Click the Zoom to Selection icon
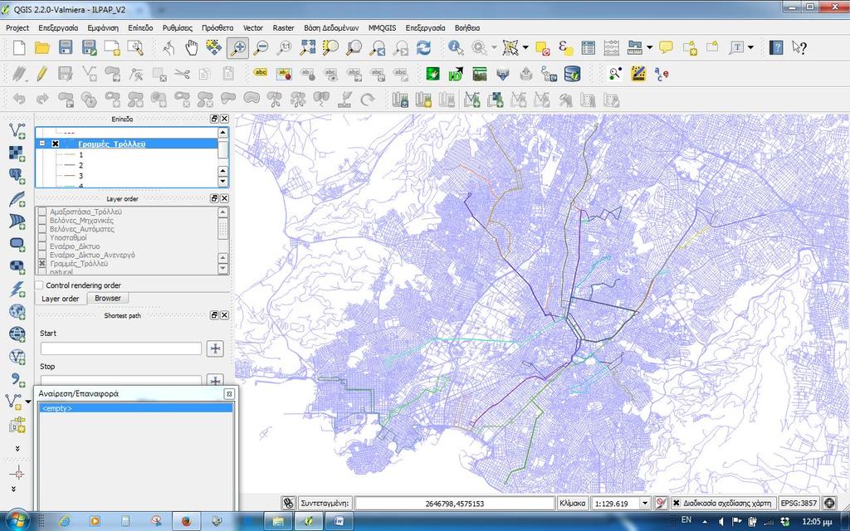The image size is (850, 531). [330, 47]
